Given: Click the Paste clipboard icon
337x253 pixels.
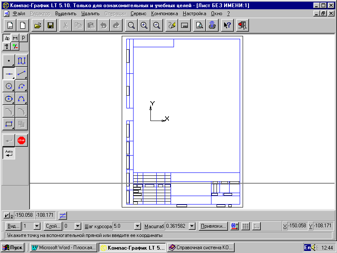Looking at the screenshot, I should (91, 25).
